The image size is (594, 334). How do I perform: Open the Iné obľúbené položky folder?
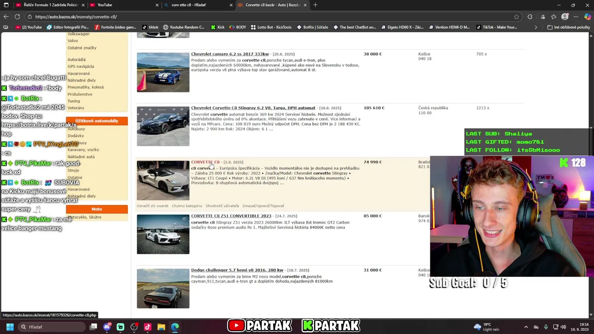pyautogui.click(x=568, y=27)
